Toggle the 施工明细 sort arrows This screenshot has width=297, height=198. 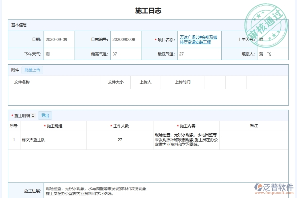[33, 115]
